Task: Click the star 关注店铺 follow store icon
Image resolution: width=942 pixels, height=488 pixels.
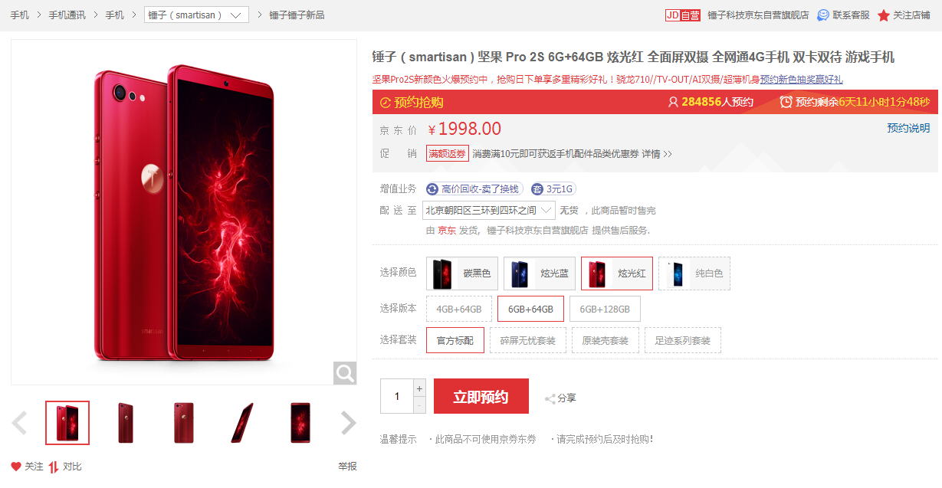Action: click(x=884, y=15)
